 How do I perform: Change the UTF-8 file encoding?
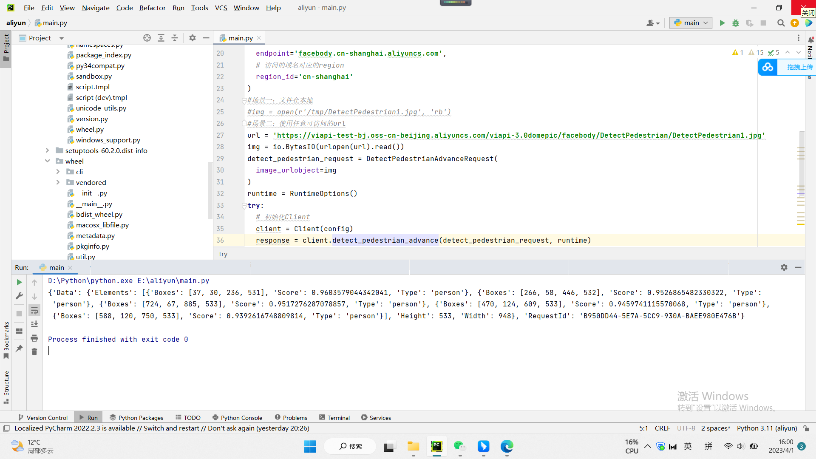[x=686, y=428]
